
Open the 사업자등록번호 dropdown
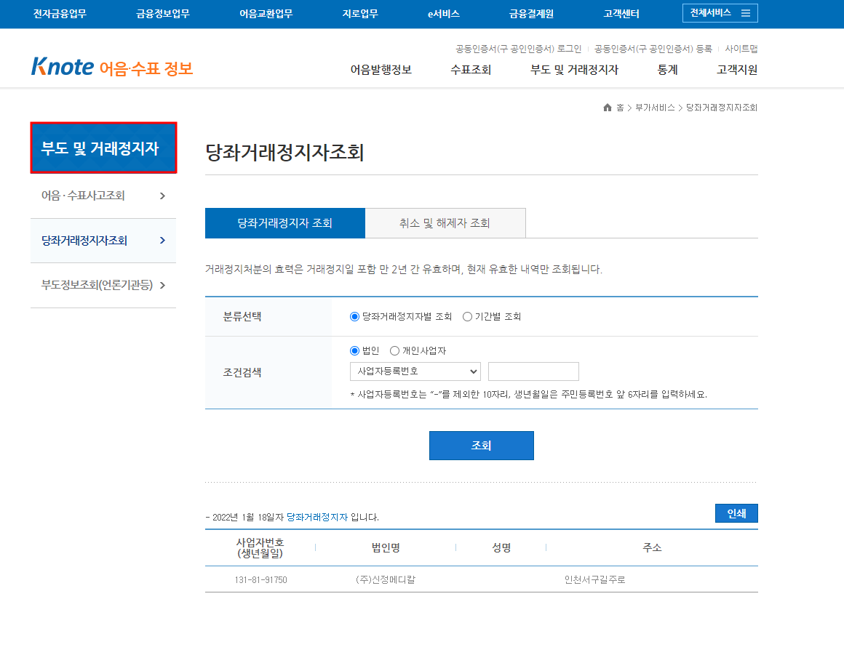pyautogui.click(x=415, y=371)
